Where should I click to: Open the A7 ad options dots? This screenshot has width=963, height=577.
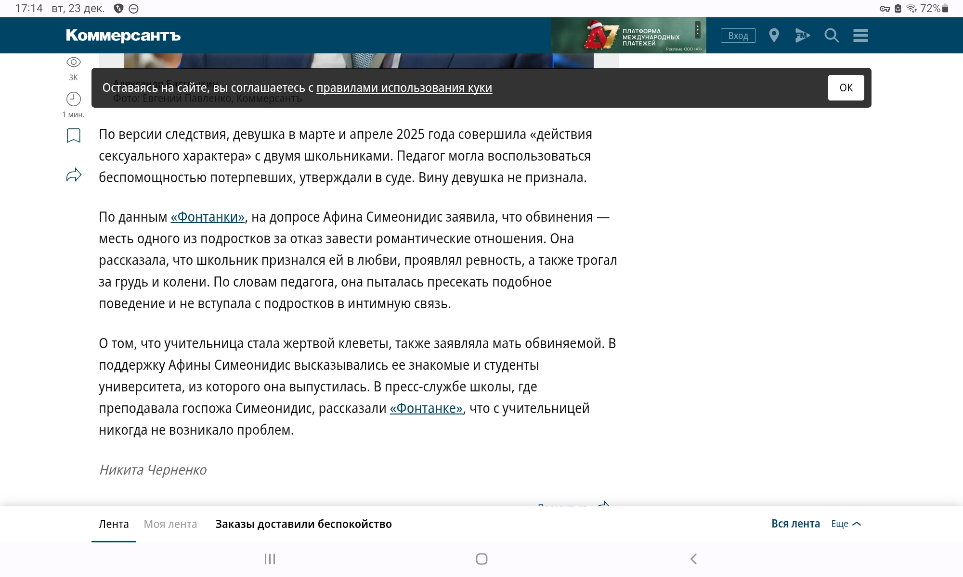(697, 30)
